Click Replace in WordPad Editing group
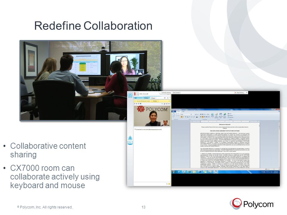This screenshot has height=215, width=287. tap(230, 116)
